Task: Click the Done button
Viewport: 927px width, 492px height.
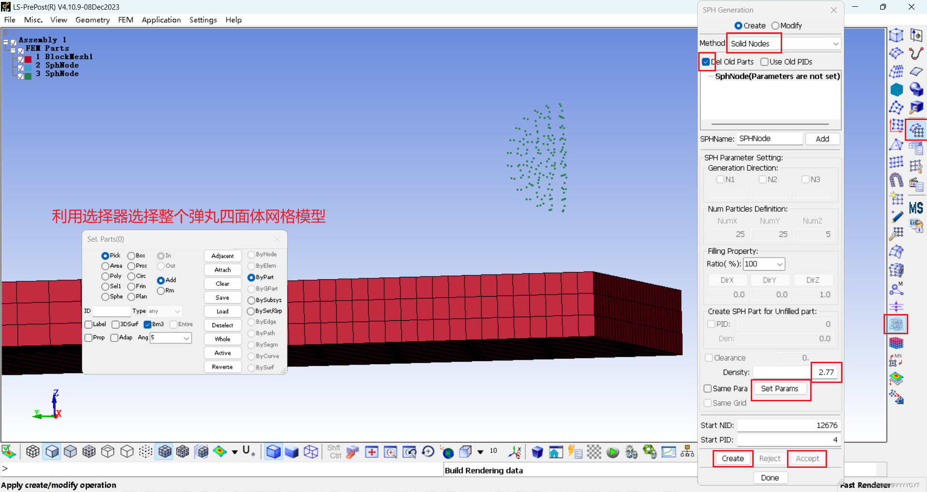Action: [770, 478]
